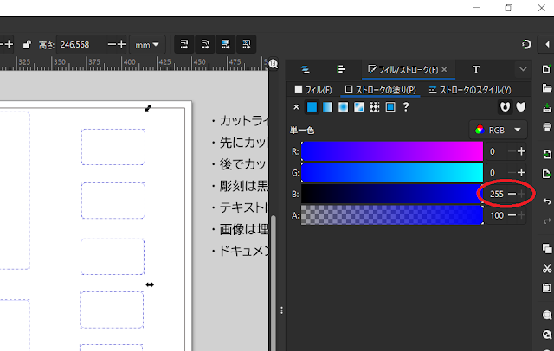Toggle scaling stroke width with object
Screen dimensions: 554x351
184,44
